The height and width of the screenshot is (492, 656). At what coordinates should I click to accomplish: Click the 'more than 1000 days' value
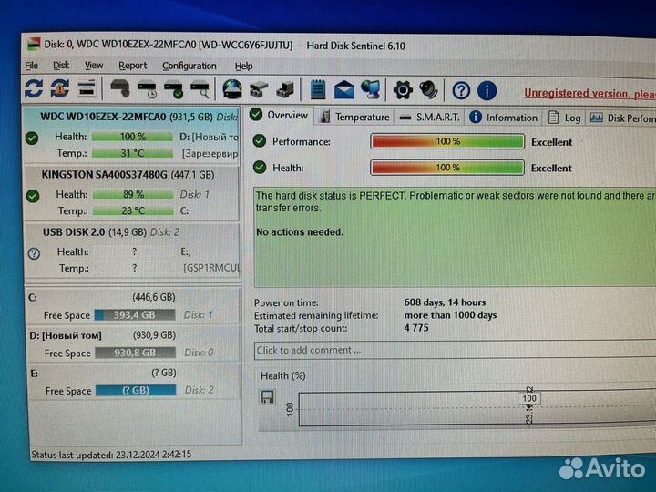(x=450, y=315)
